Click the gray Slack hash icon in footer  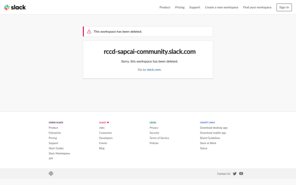click(x=51, y=174)
